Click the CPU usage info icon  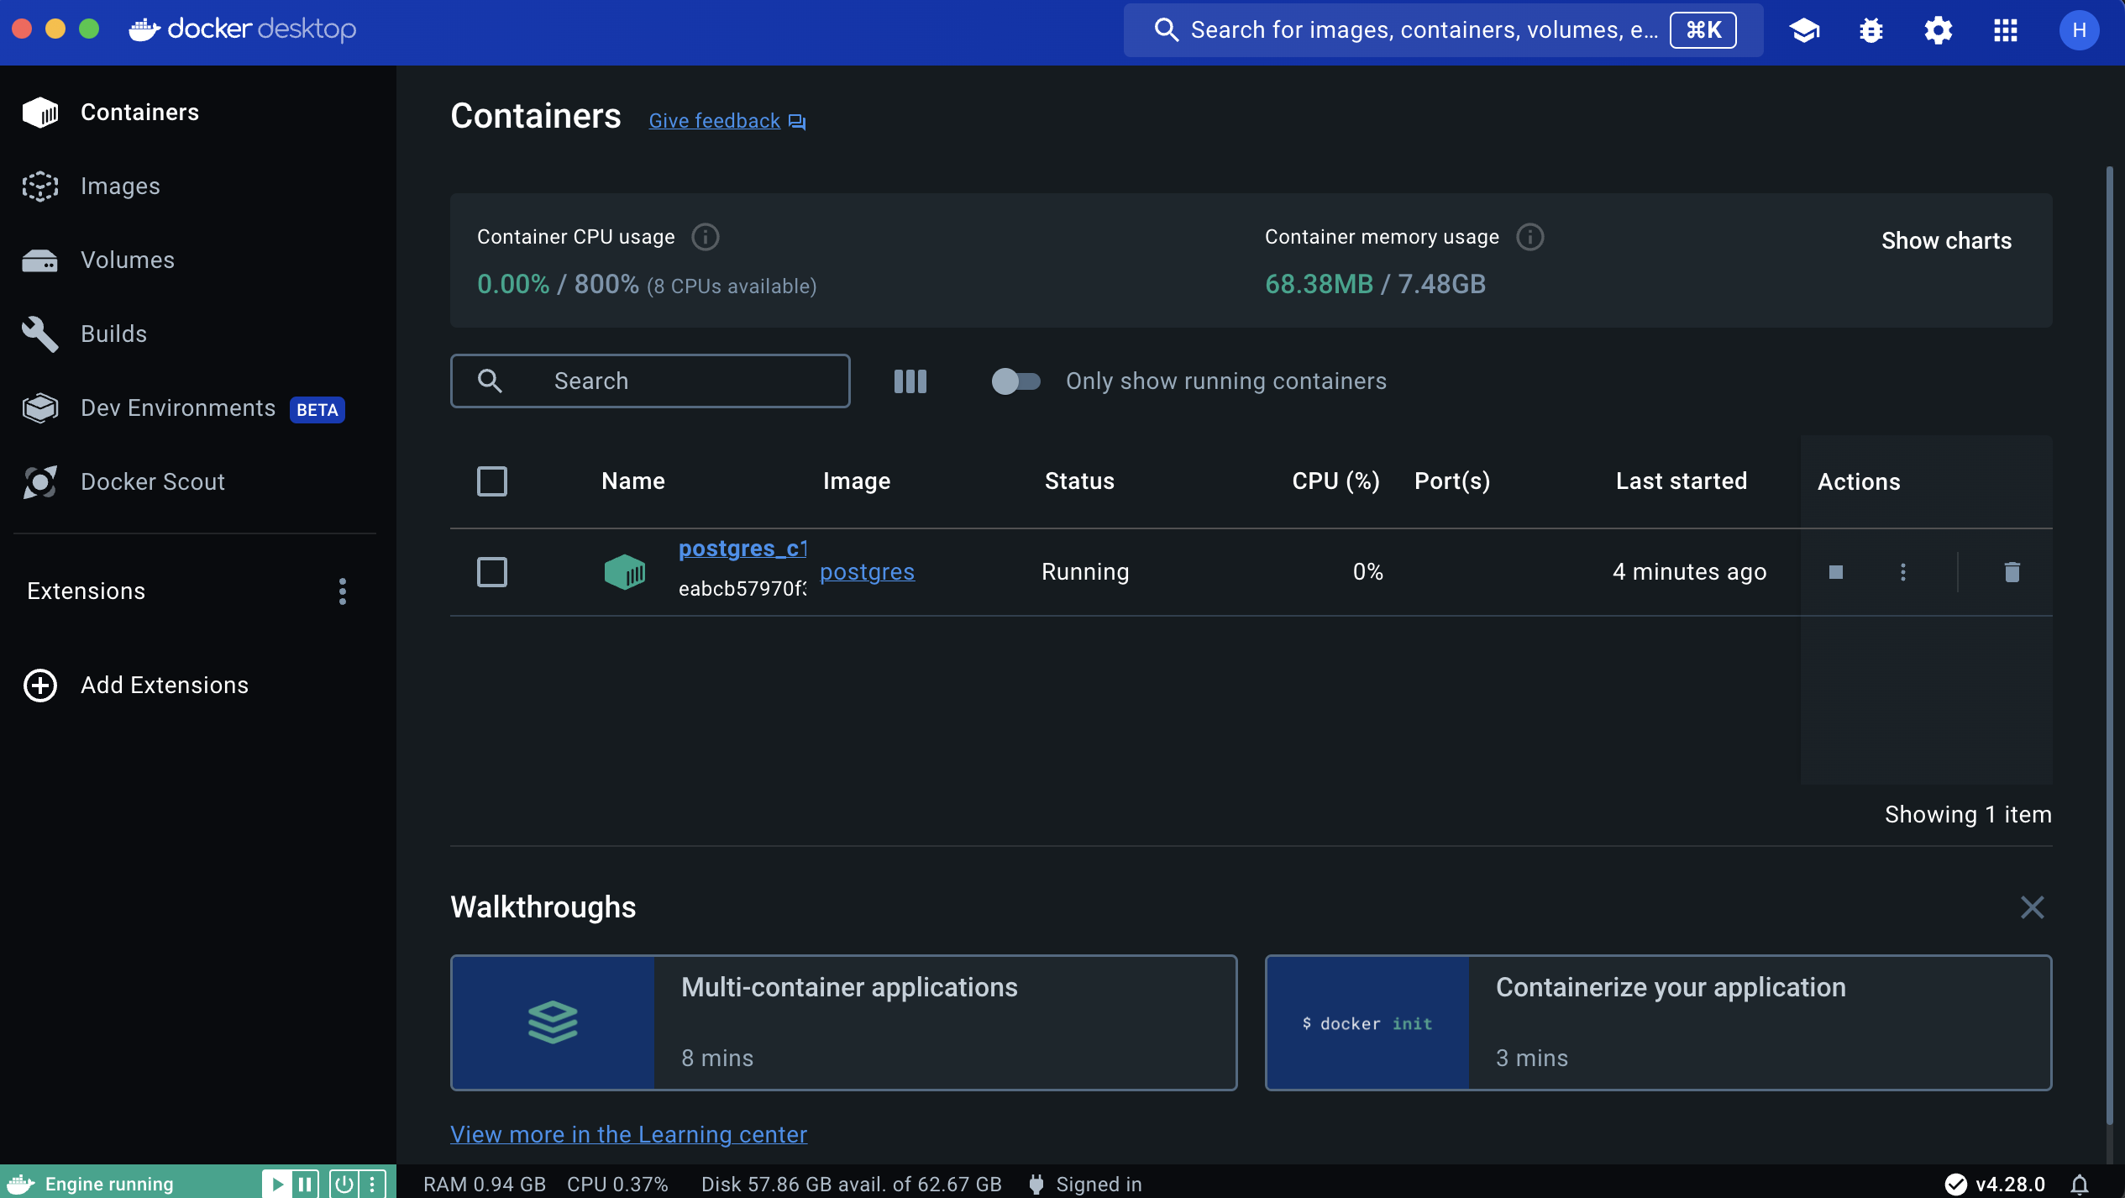(x=706, y=237)
